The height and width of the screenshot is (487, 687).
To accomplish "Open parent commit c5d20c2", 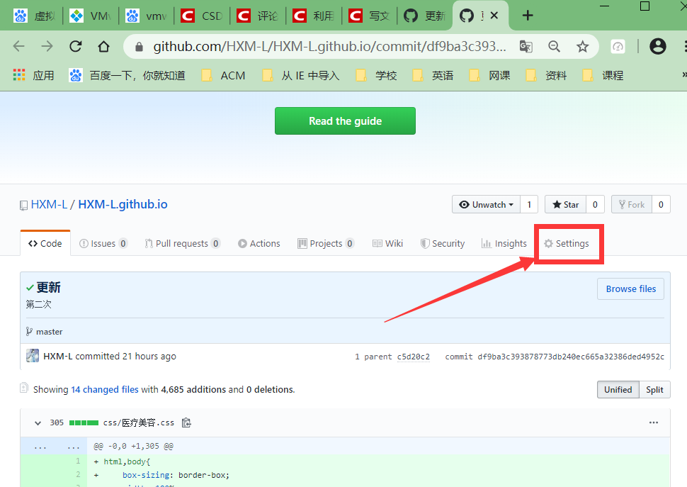I will click(413, 357).
